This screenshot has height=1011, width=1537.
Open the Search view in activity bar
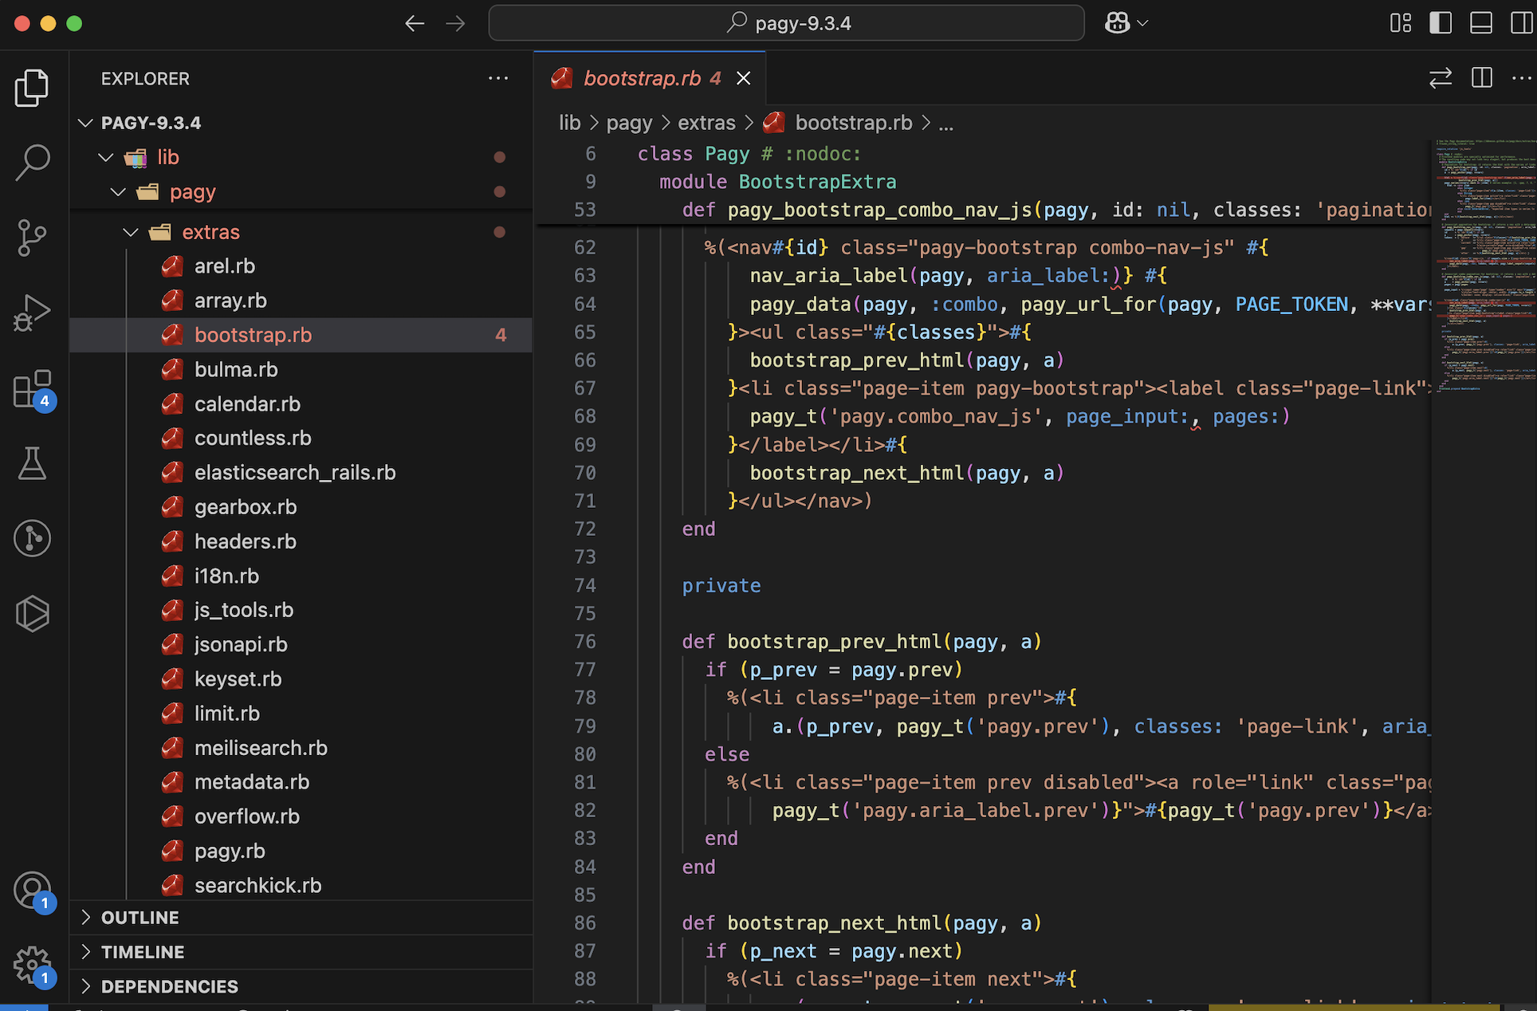(x=32, y=162)
